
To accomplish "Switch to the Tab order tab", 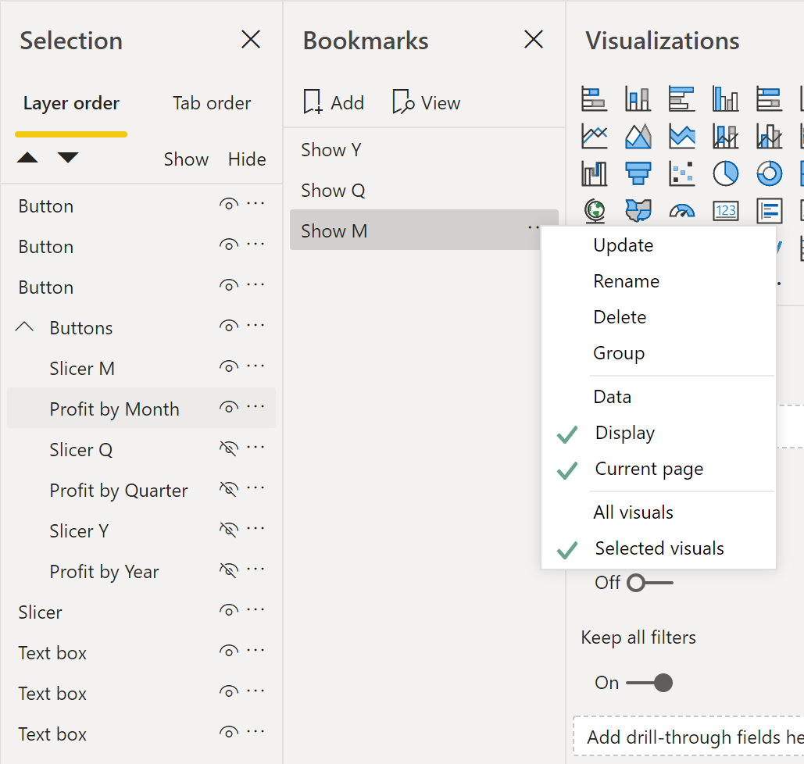I will click(x=212, y=103).
